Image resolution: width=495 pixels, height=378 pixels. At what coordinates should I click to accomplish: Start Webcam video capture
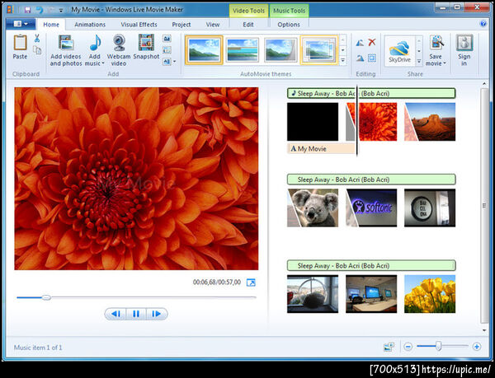119,50
